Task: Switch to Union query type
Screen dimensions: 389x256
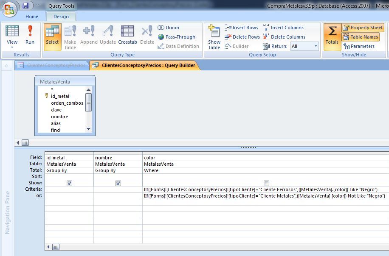Action: tap(169, 28)
